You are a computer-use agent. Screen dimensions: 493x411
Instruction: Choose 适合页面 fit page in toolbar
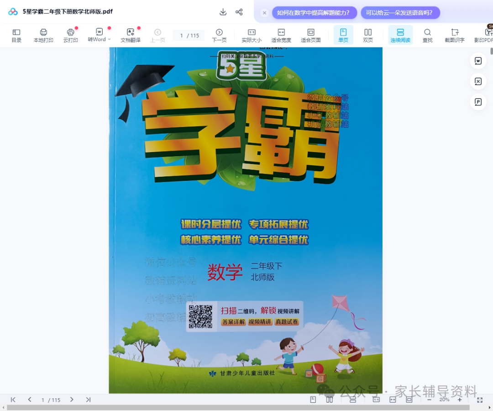click(311, 36)
